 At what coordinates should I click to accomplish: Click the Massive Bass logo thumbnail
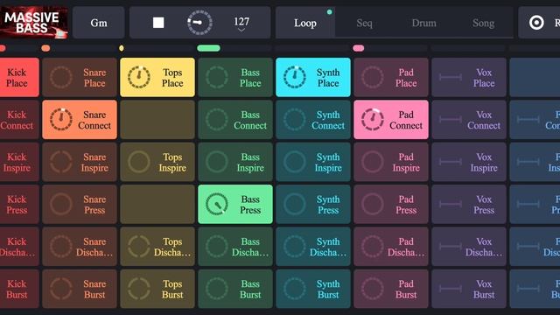[x=34, y=22]
